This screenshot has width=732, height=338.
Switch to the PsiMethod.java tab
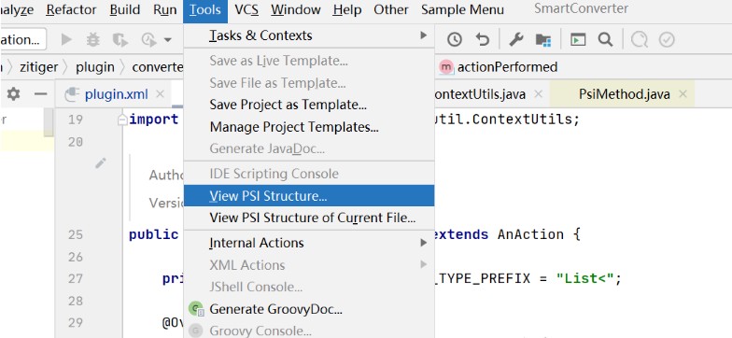[624, 94]
